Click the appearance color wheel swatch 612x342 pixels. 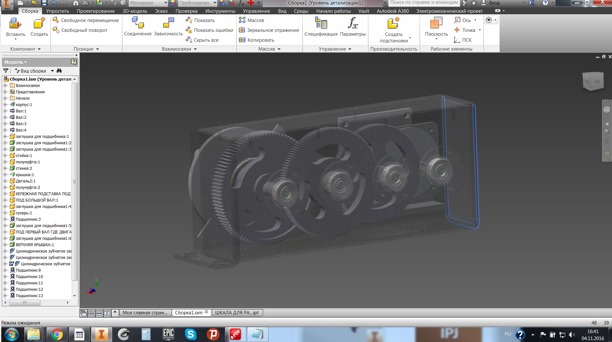coord(173,3)
